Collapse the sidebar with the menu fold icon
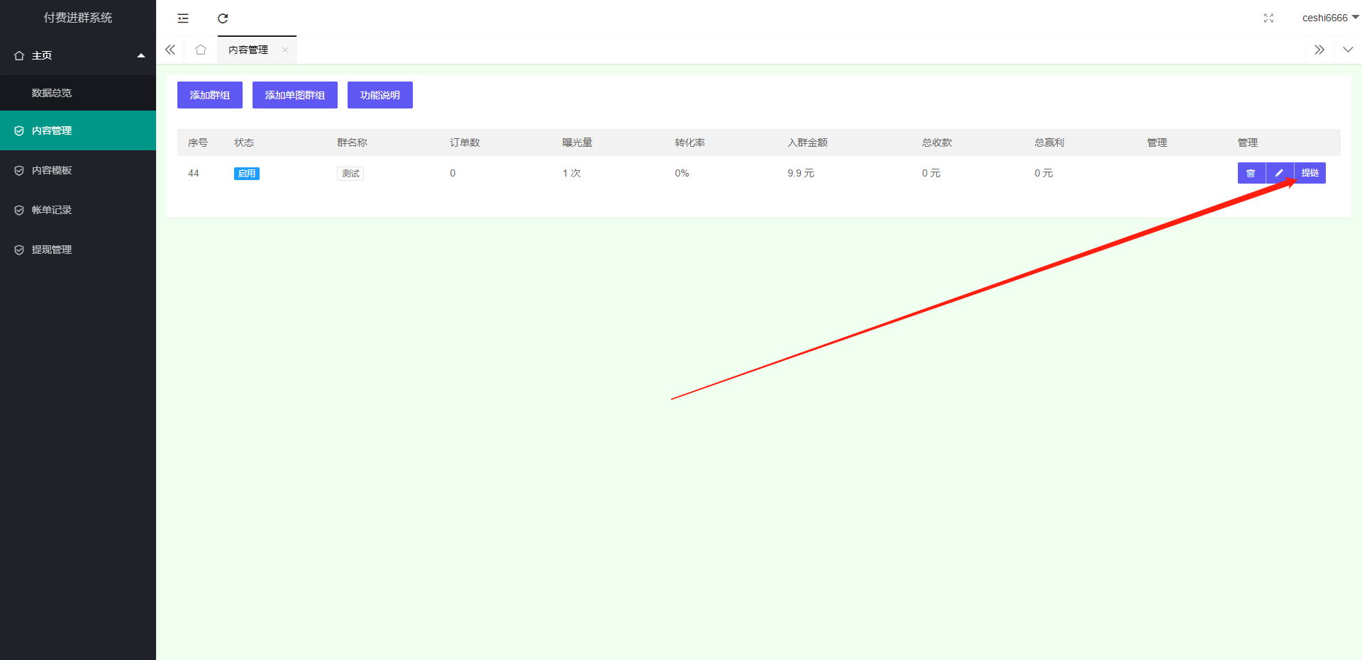 183,18
